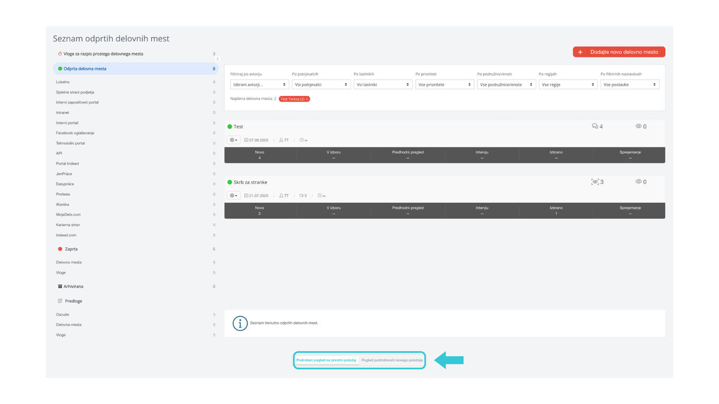Switch to Pogled podrobnosti novega položaja view

[392, 360]
